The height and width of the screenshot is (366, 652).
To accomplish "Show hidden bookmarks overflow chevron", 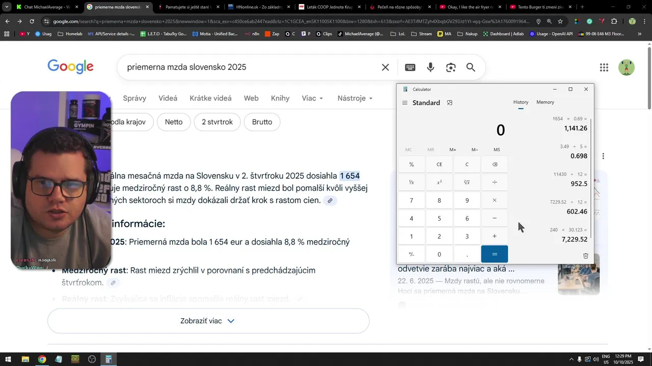I will (640, 34).
